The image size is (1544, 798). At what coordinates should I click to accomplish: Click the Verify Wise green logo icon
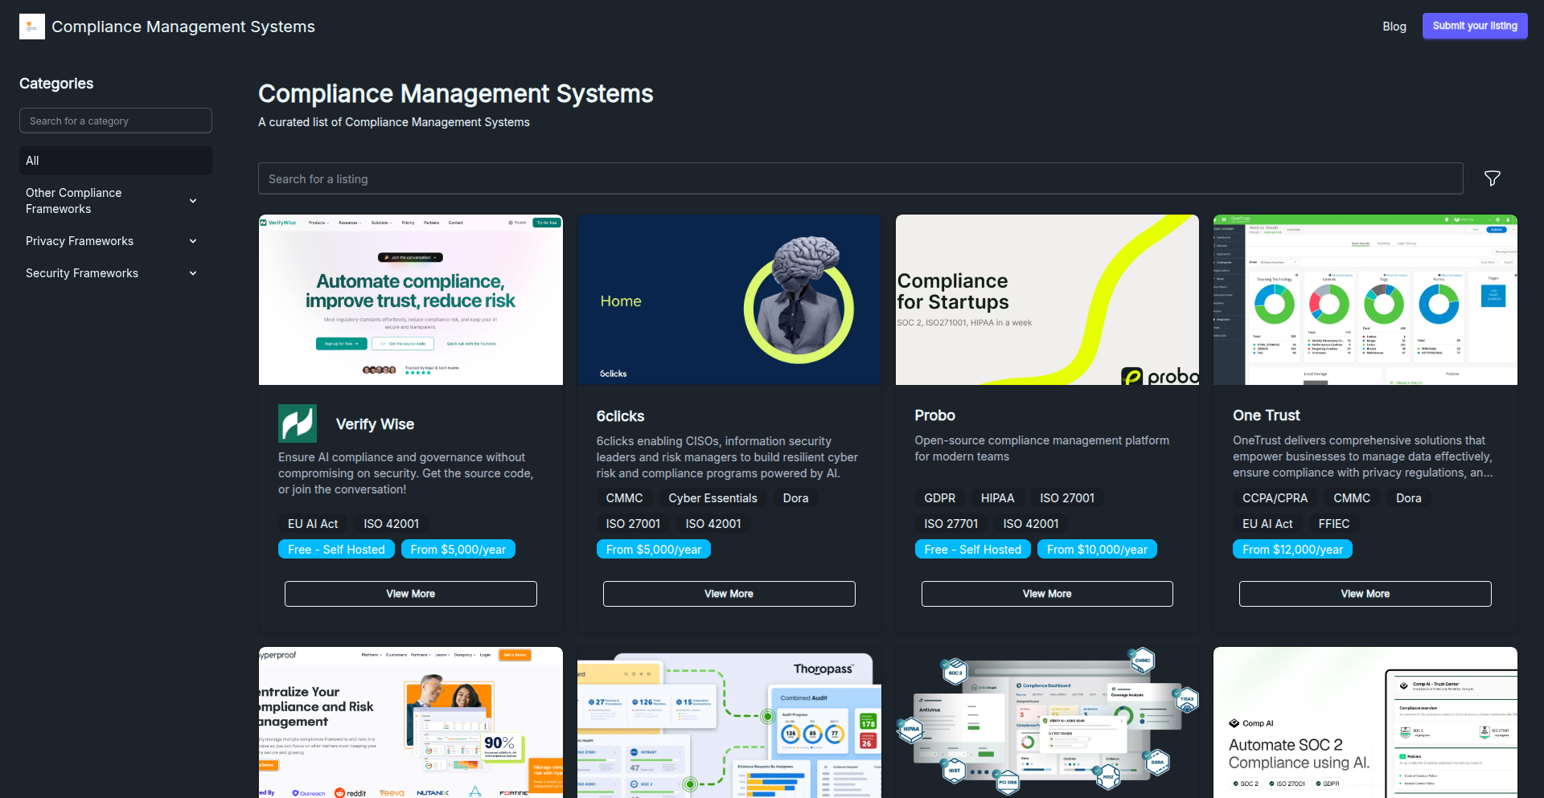coord(298,424)
